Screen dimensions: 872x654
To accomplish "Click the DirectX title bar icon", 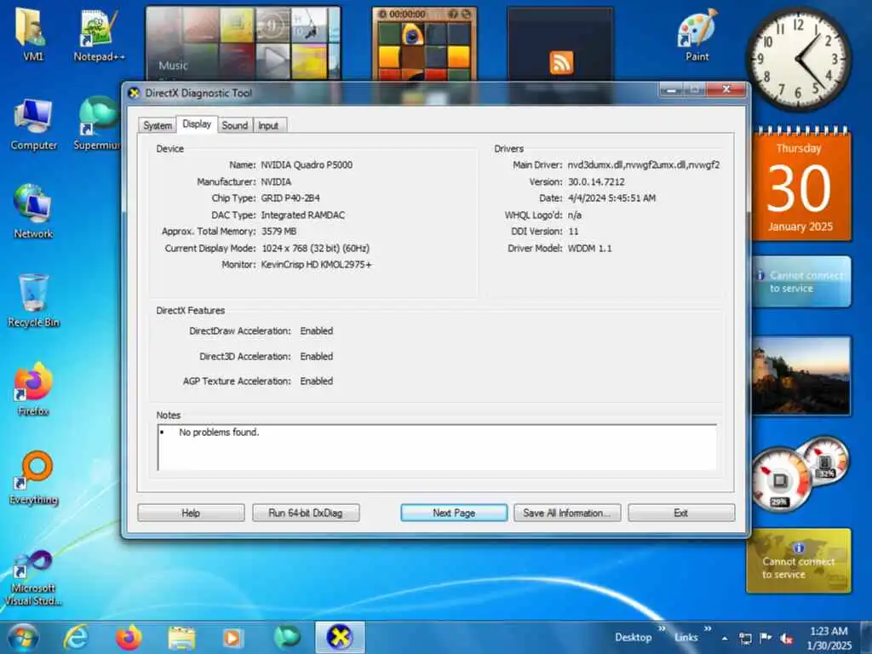I will [134, 93].
